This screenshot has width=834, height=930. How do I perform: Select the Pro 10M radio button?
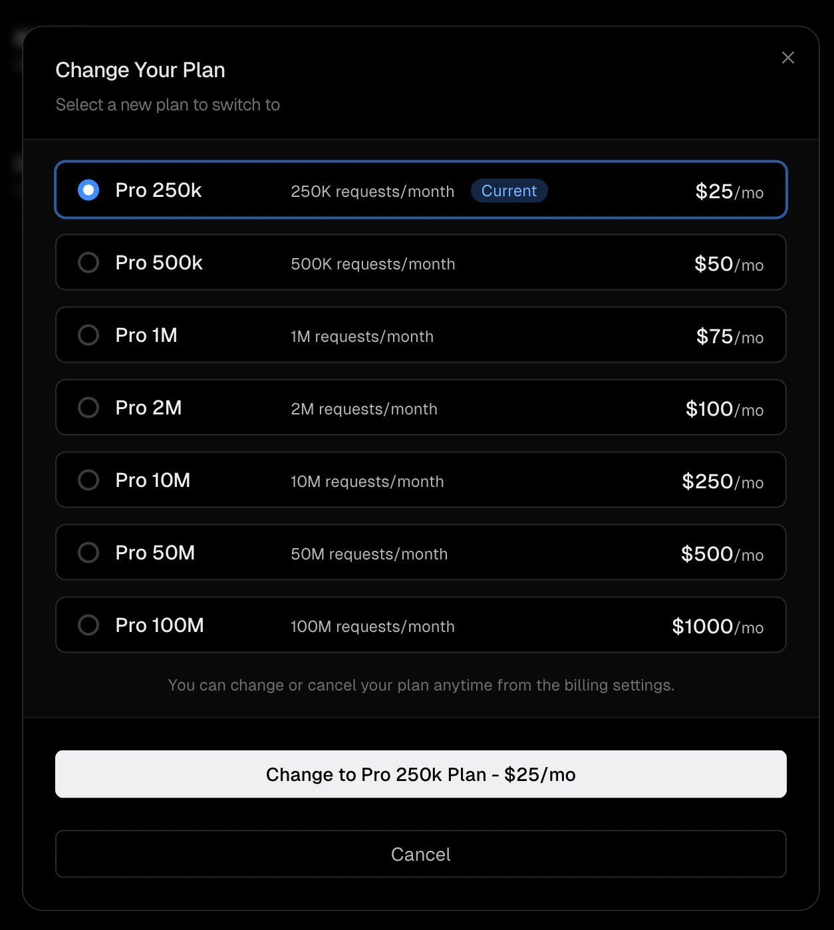point(88,480)
